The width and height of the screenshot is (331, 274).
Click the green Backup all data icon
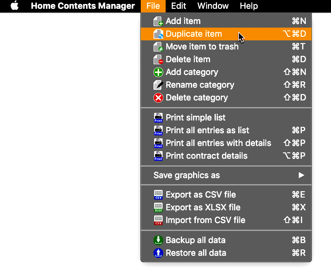coord(158,240)
